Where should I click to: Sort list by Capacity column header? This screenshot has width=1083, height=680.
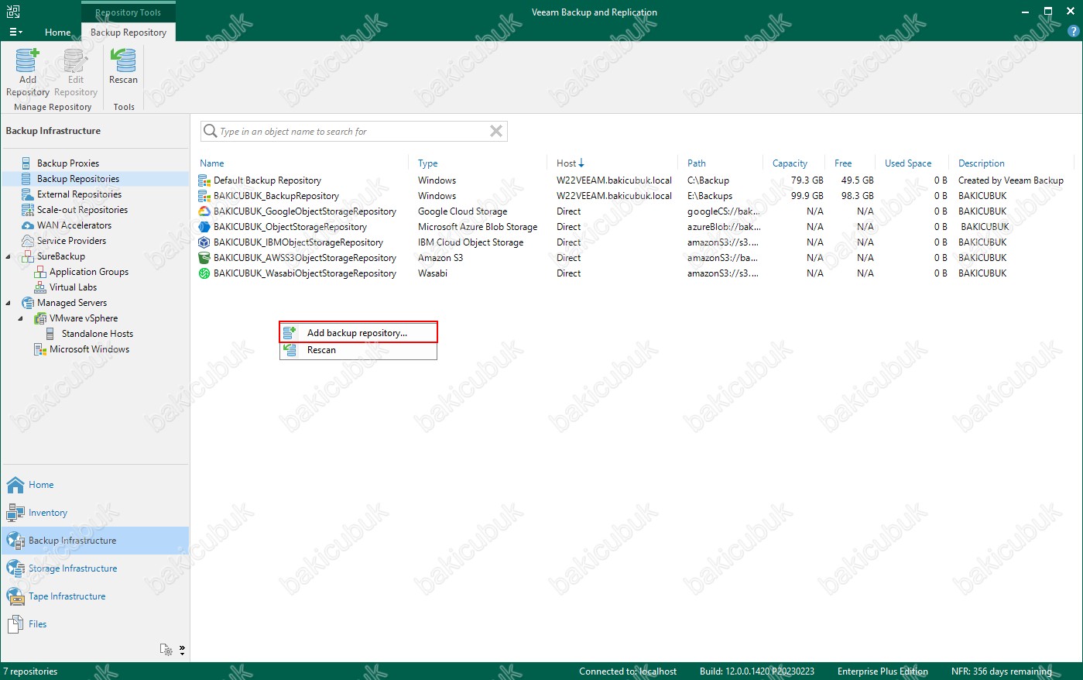pos(790,163)
